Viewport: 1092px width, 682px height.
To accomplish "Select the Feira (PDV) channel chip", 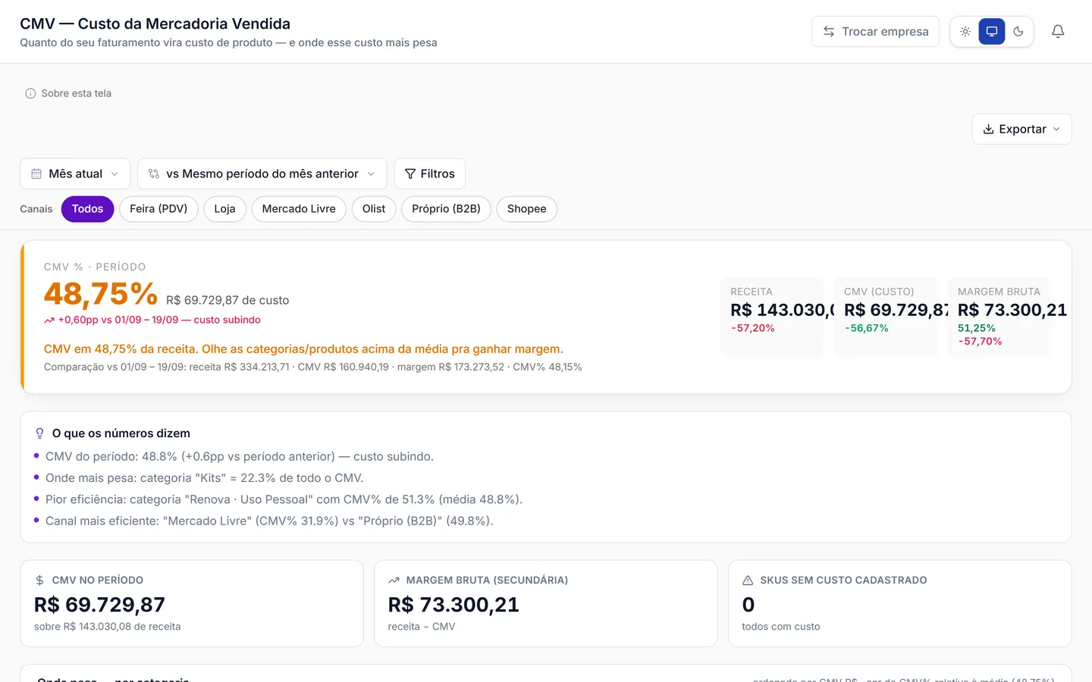I will tap(158, 209).
